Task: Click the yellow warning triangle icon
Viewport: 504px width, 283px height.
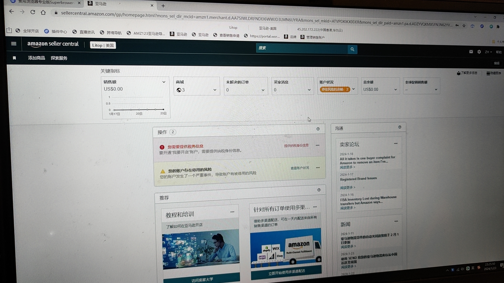Action: click(163, 172)
